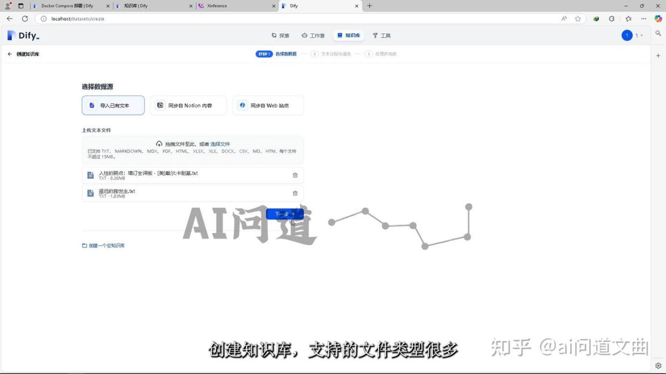Click the blue user avatar circle

click(627, 35)
